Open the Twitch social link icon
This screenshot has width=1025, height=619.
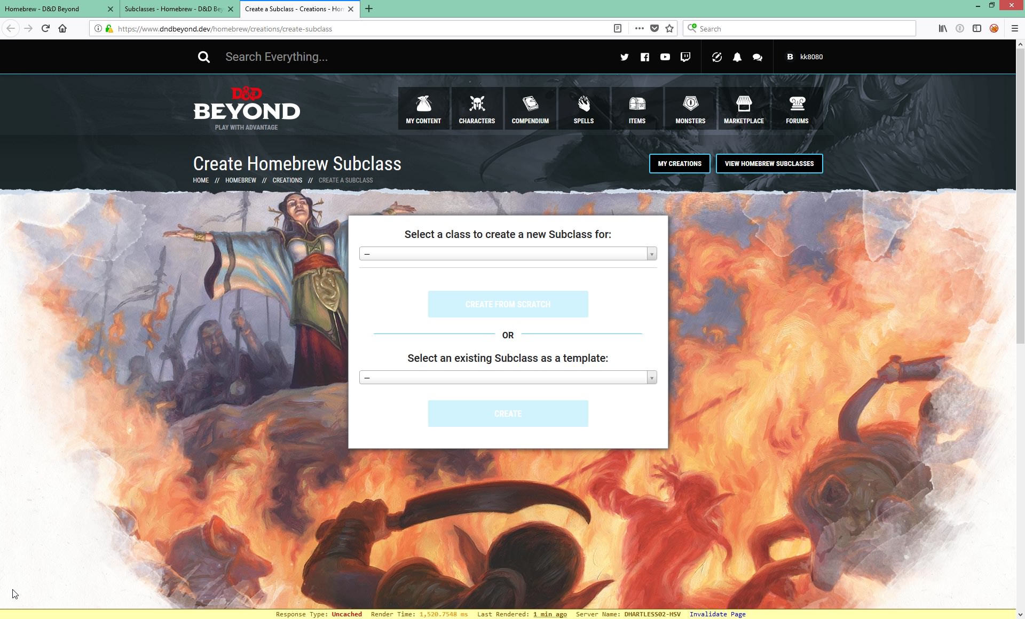tap(685, 57)
